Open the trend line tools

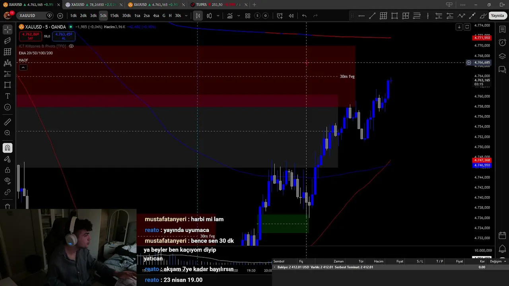pos(8,41)
